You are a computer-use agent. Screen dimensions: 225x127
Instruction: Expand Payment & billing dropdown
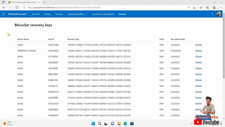click(77, 14)
